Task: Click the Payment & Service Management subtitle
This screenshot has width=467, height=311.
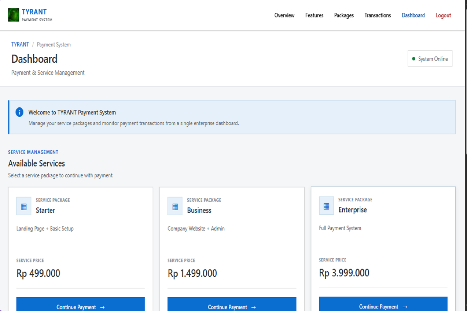Action: click(48, 73)
